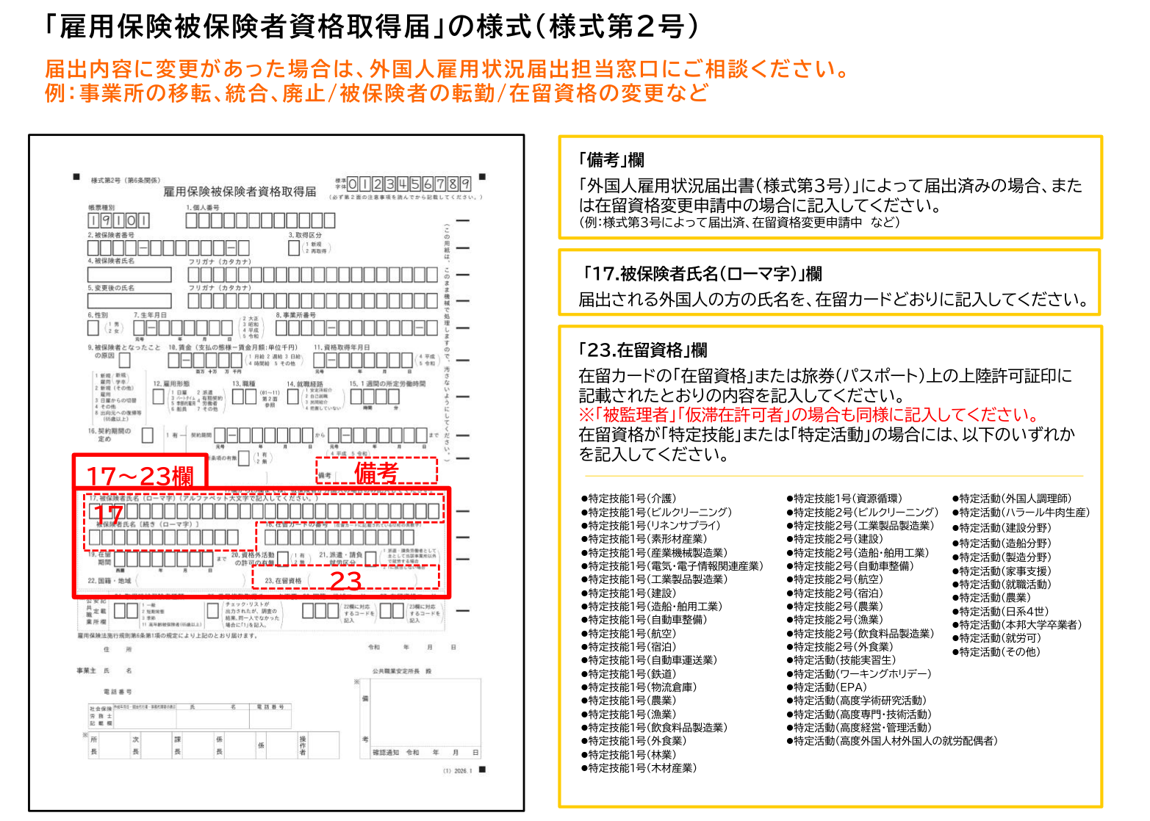
Task: Click the entry 特定技能1号(鉄道)
Action: [x=629, y=673]
